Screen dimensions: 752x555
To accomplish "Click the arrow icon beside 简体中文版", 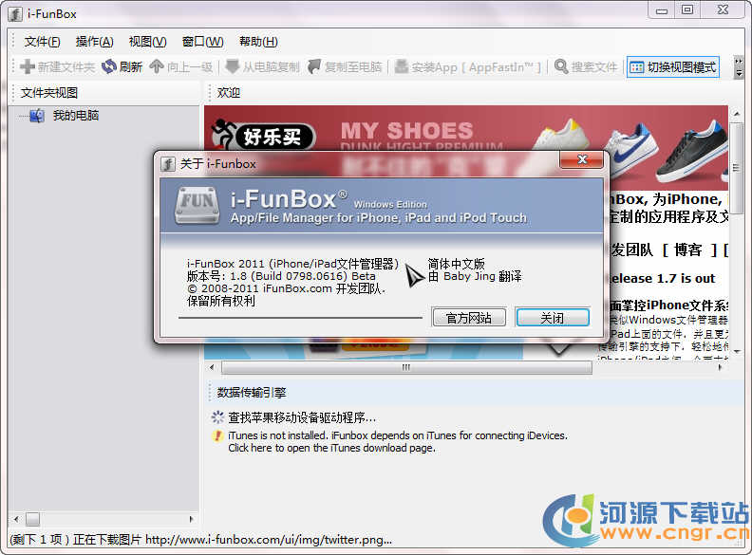I will pyautogui.click(x=414, y=274).
